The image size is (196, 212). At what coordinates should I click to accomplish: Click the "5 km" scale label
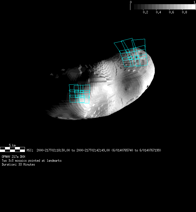[12, 145]
